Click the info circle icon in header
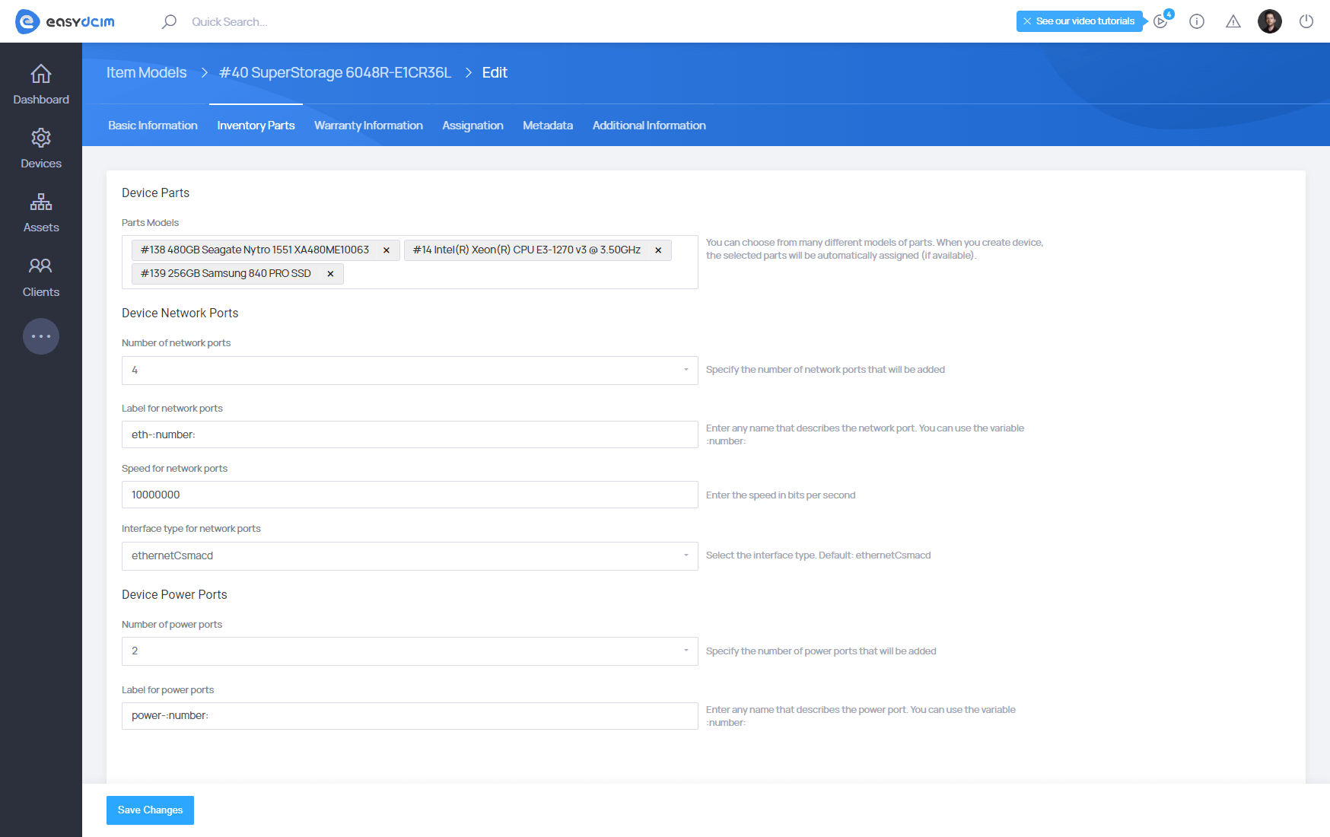Viewport: 1330px width, 837px height. click(x=1197, y=21)
